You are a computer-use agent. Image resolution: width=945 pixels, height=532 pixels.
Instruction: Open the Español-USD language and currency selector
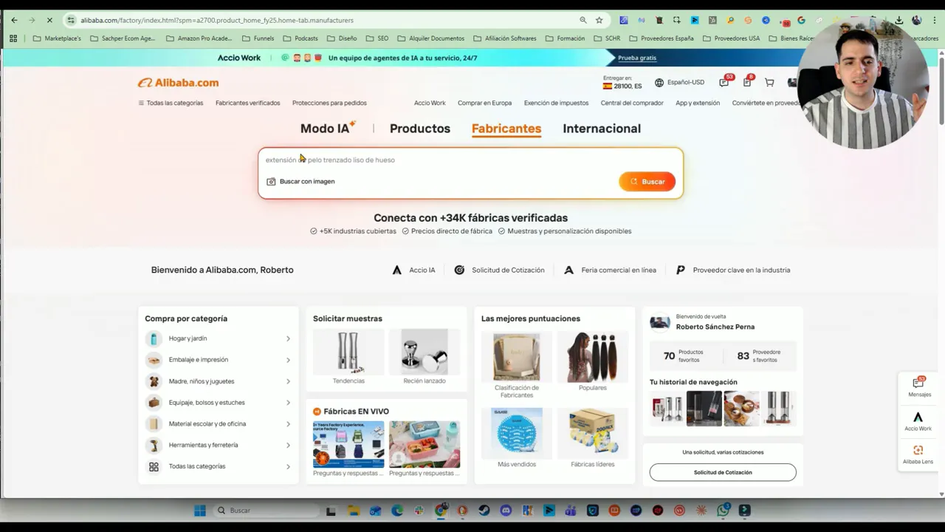(679, 83)
